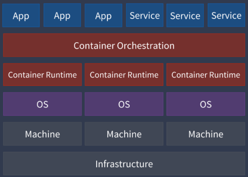Select the middle purple OS box
Image resolution: width=248 pixels, height=177 pixels.
124,104
